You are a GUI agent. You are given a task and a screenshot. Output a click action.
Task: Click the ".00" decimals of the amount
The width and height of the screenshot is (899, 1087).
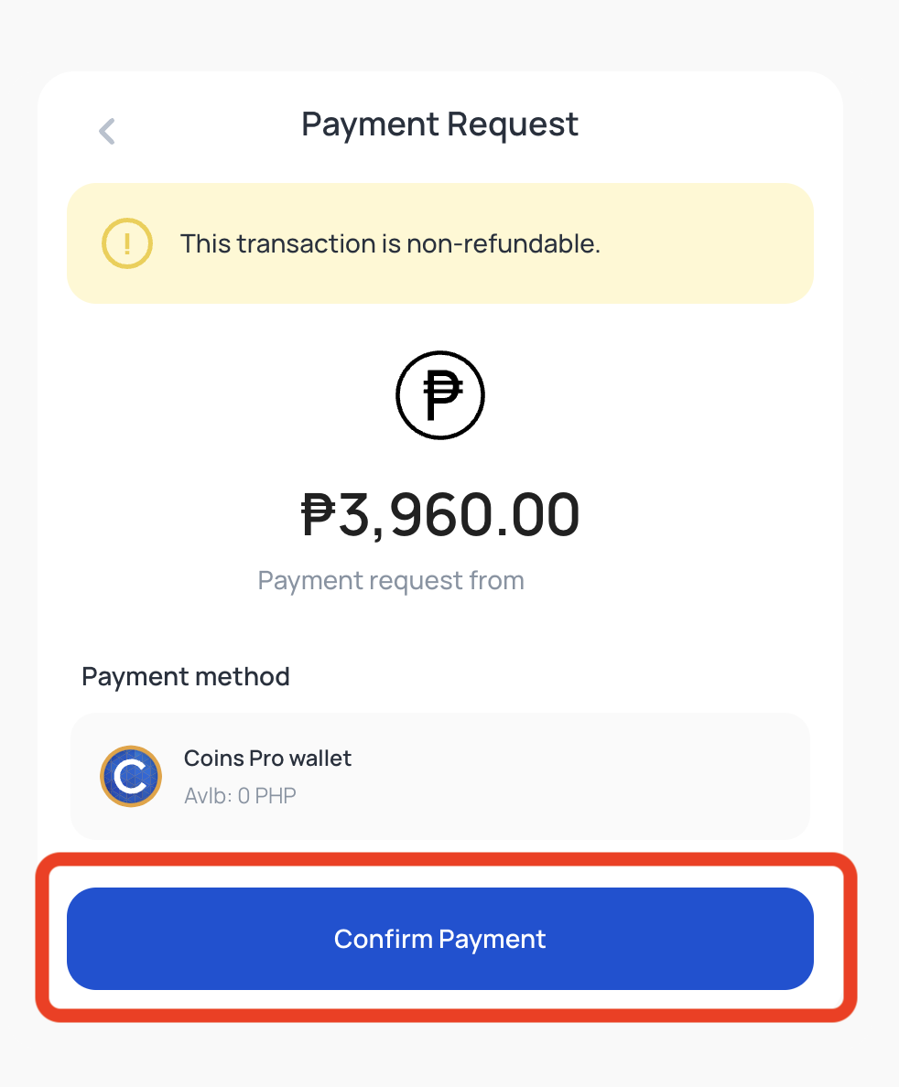(542, 514)
